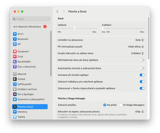160x133 pixels.
Task: Toggle Minimalizovat okna do ikony aplikace
Action: coord(142,60)
